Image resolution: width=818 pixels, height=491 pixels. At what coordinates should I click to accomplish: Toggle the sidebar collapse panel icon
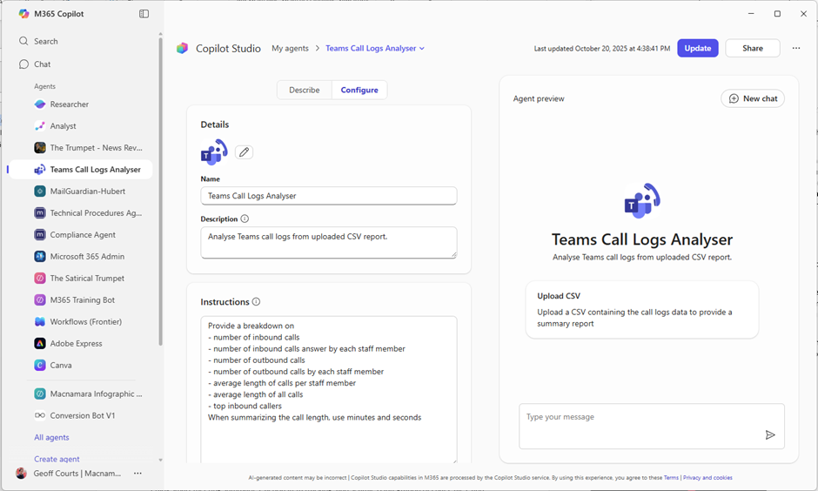(144, 14)
